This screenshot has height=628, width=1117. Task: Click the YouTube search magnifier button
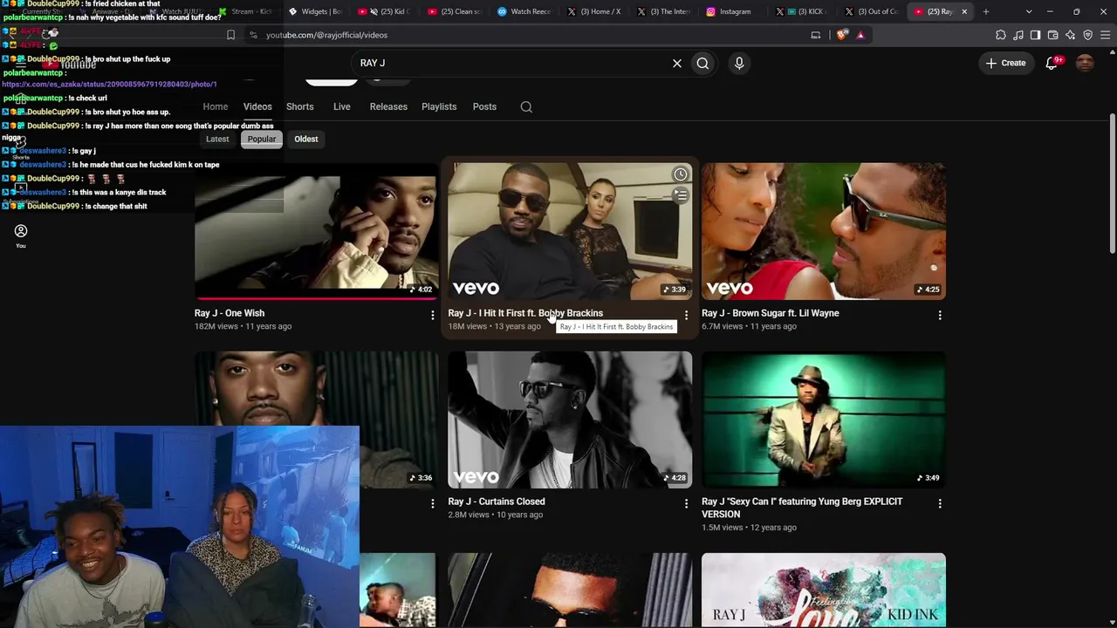pyautogui.click(x=702, y=63)
